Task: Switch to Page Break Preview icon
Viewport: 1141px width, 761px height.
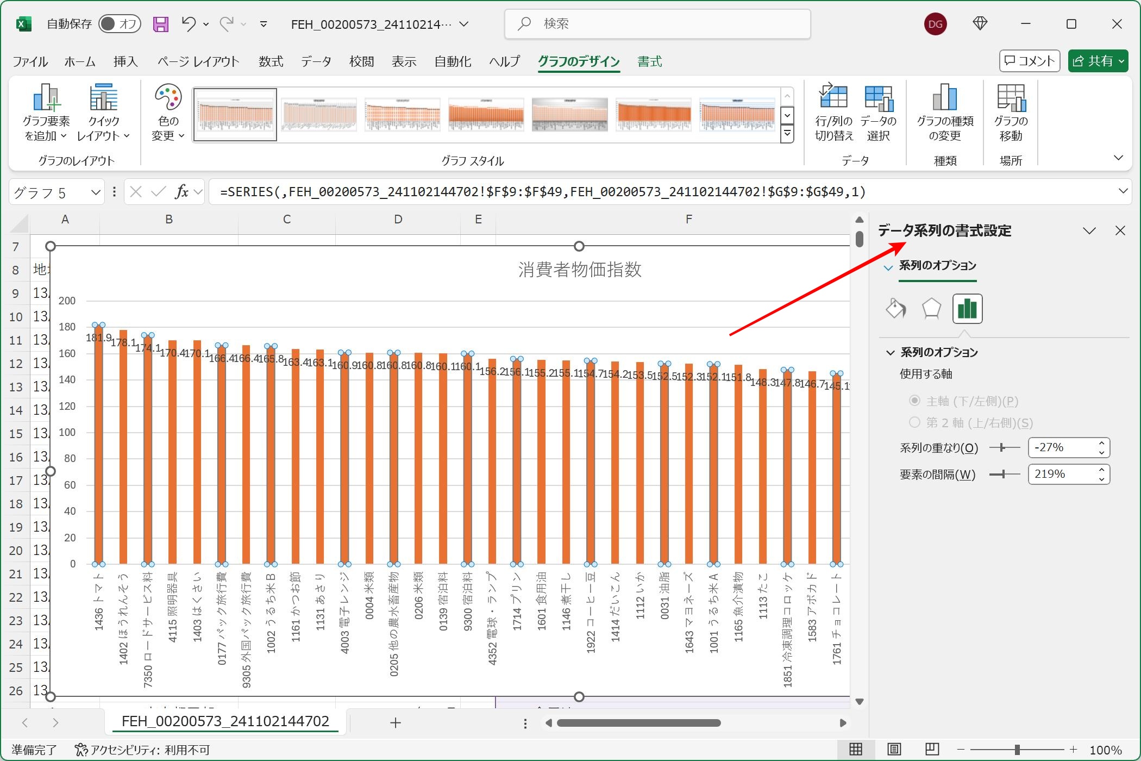Action: 932,750
